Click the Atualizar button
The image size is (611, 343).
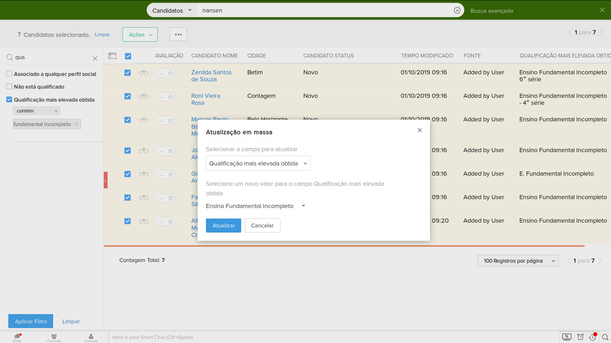pyautogui.click(x=223, y=225)
